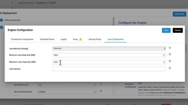Click the Proxy tab warning icon

coord(80,39)
